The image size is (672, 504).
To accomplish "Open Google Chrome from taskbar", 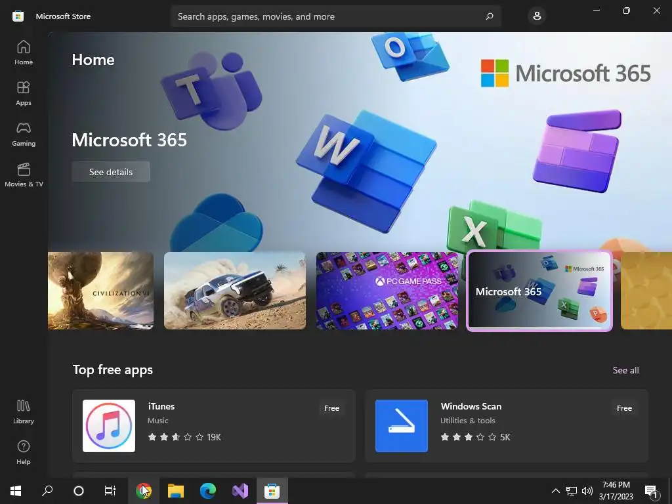I will pos(144,491).
